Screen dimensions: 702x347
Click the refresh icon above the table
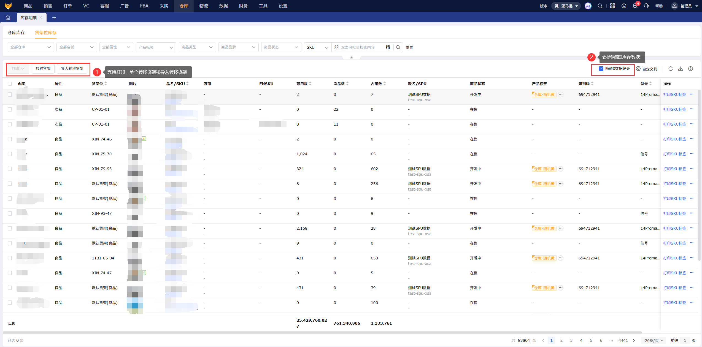(671, 69)
